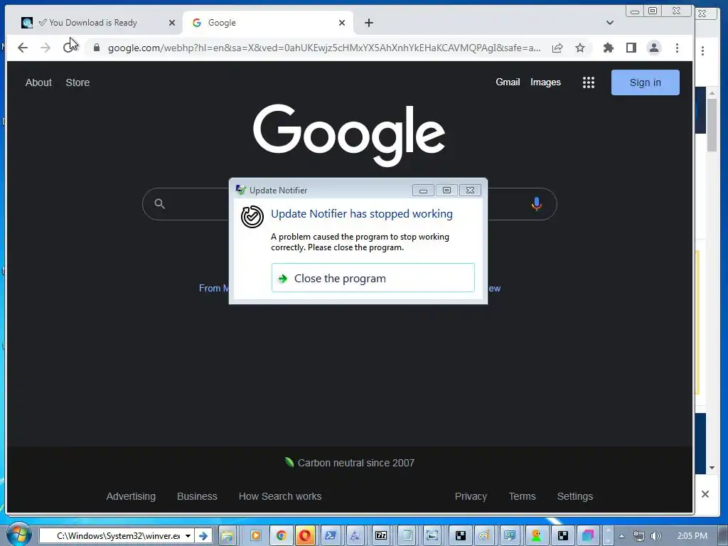This screenshot has width=728, height=546.
Task: Switch to 'You Download is Ready' tab
Action: coord(93,22)
